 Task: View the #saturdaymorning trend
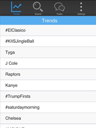(48, 107)
